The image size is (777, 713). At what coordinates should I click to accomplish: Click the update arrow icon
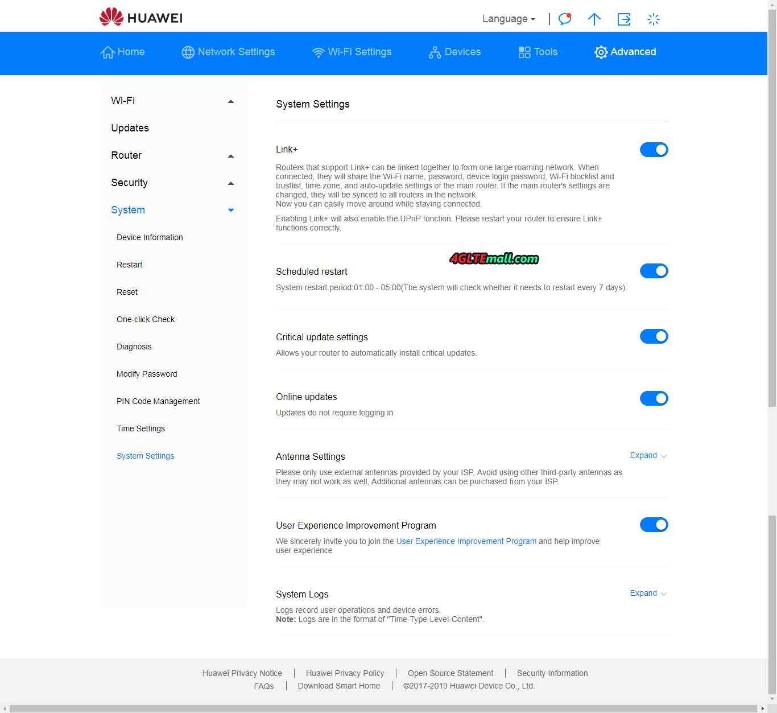point(594,19)
